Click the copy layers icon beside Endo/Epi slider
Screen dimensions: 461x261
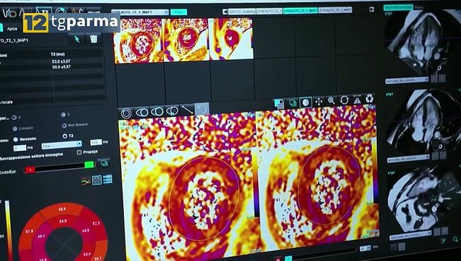[104, 163]
